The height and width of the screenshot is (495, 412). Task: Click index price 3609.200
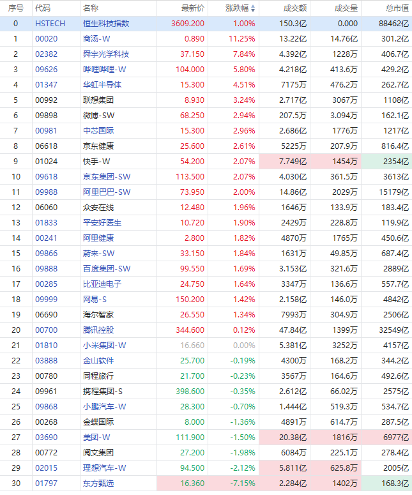coord(188,24)
